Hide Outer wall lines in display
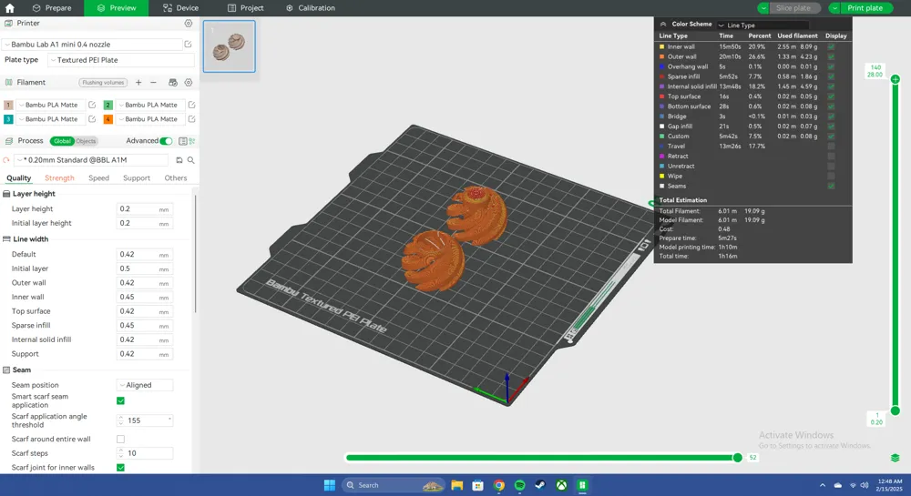911x496 pixels. pyautogui.click(x=832, y=56)
